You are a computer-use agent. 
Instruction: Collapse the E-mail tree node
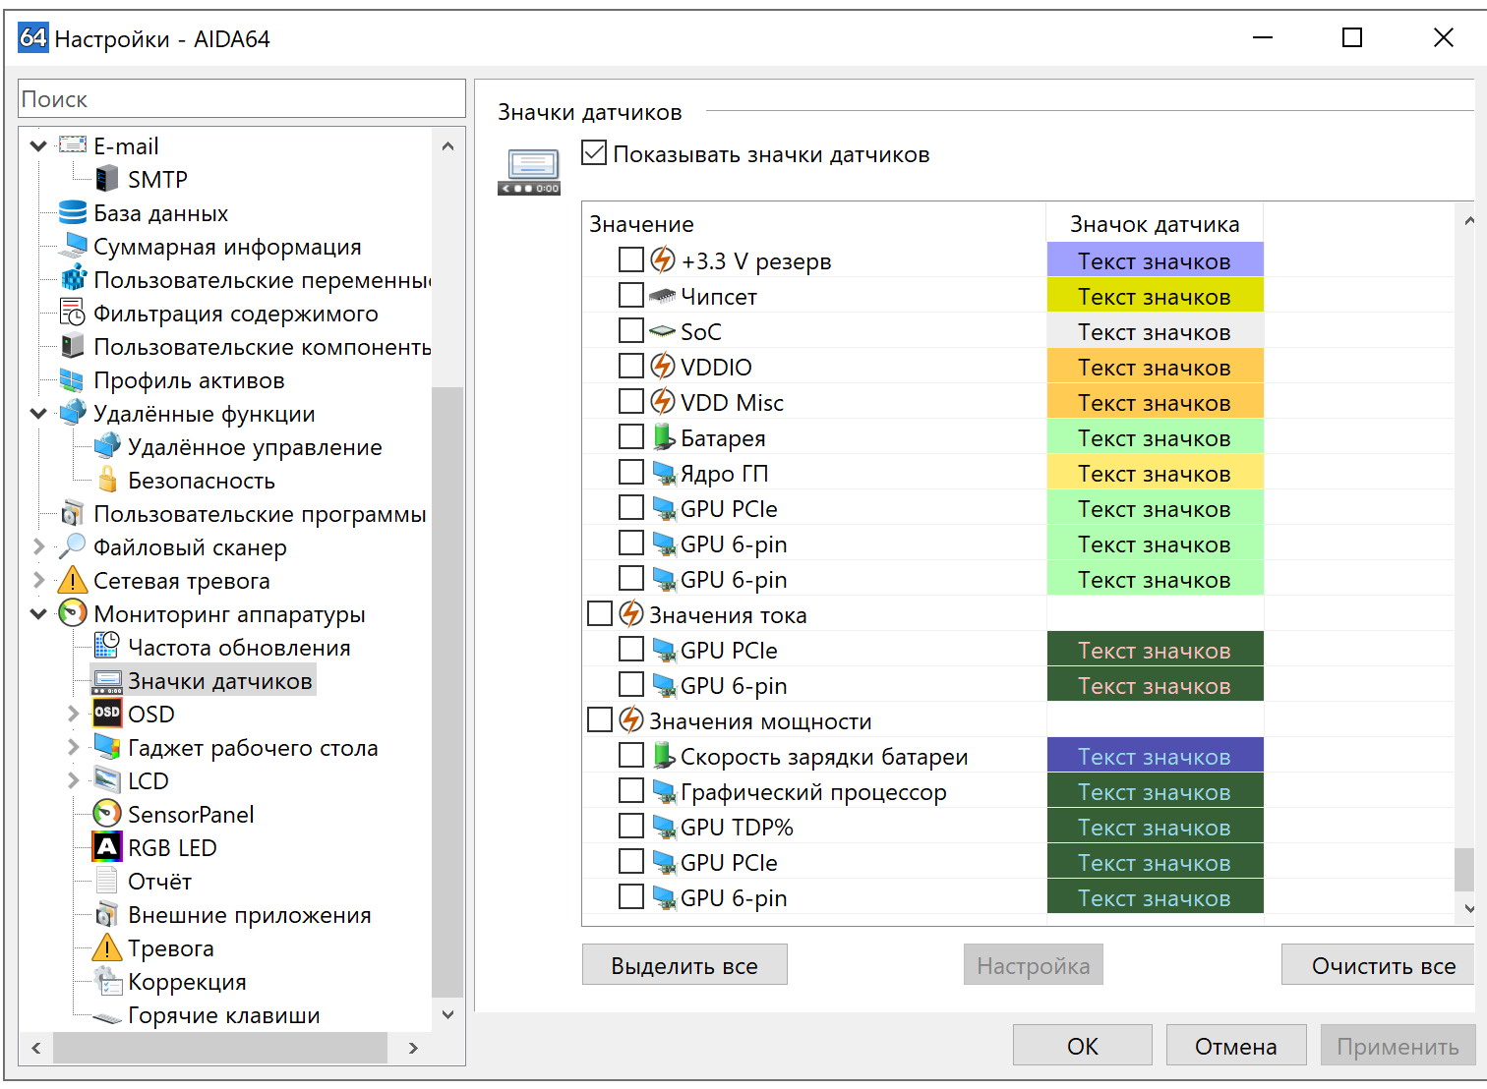[x=38, y=145]
